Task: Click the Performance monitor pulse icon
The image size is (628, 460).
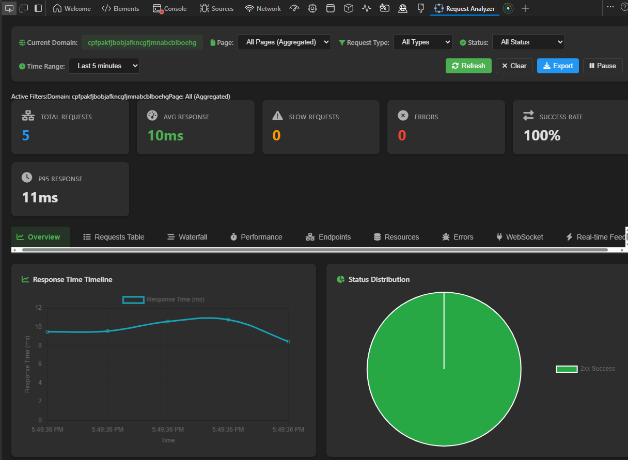Action: (x=367, y=8)
